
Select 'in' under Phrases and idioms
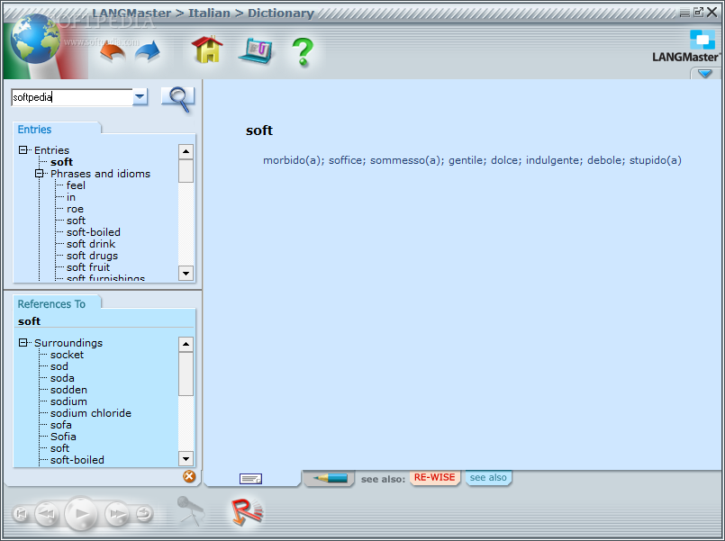[71, 197]
